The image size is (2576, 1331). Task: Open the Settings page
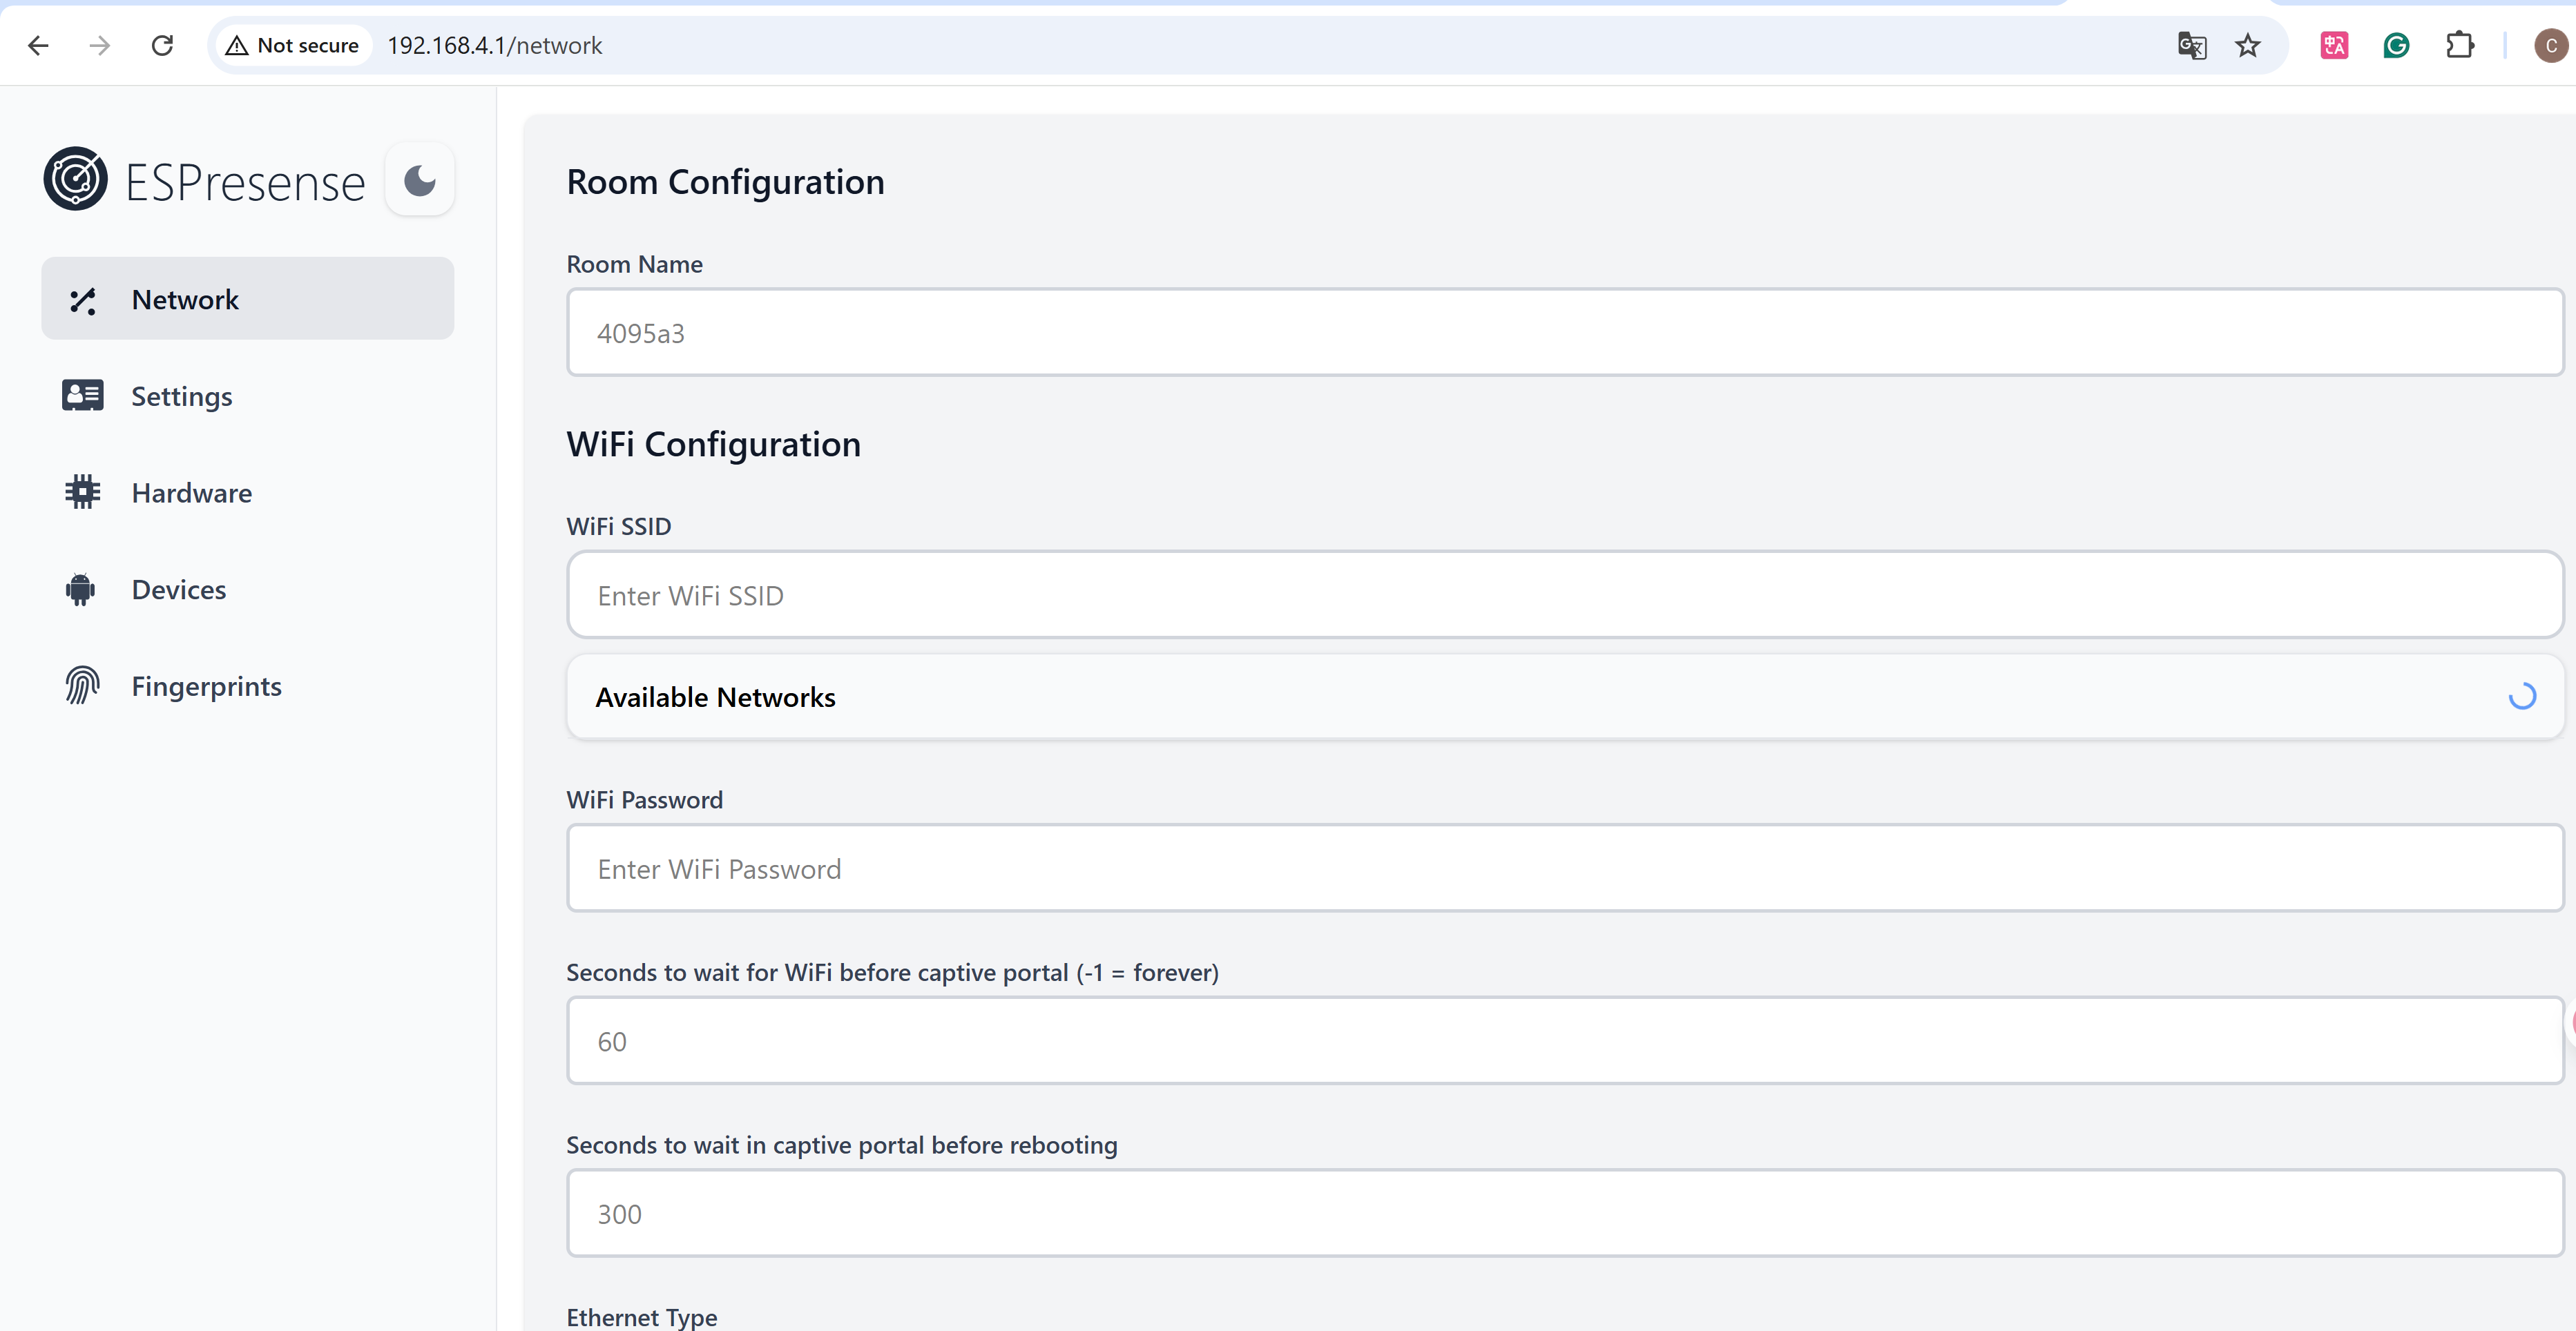click(182, 396)
